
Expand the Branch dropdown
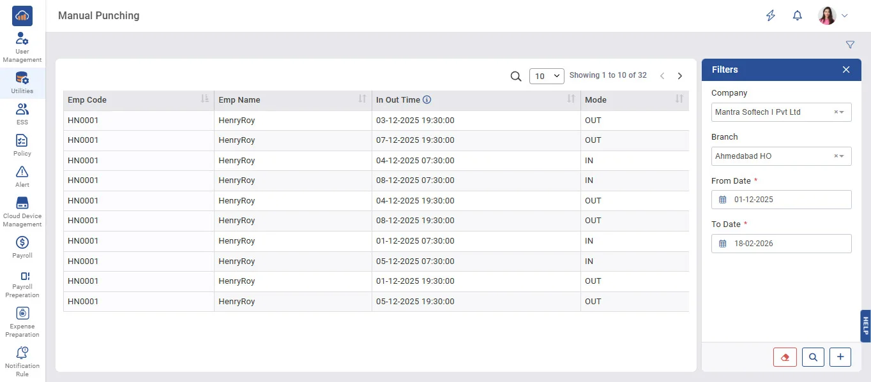coord(781,156)
